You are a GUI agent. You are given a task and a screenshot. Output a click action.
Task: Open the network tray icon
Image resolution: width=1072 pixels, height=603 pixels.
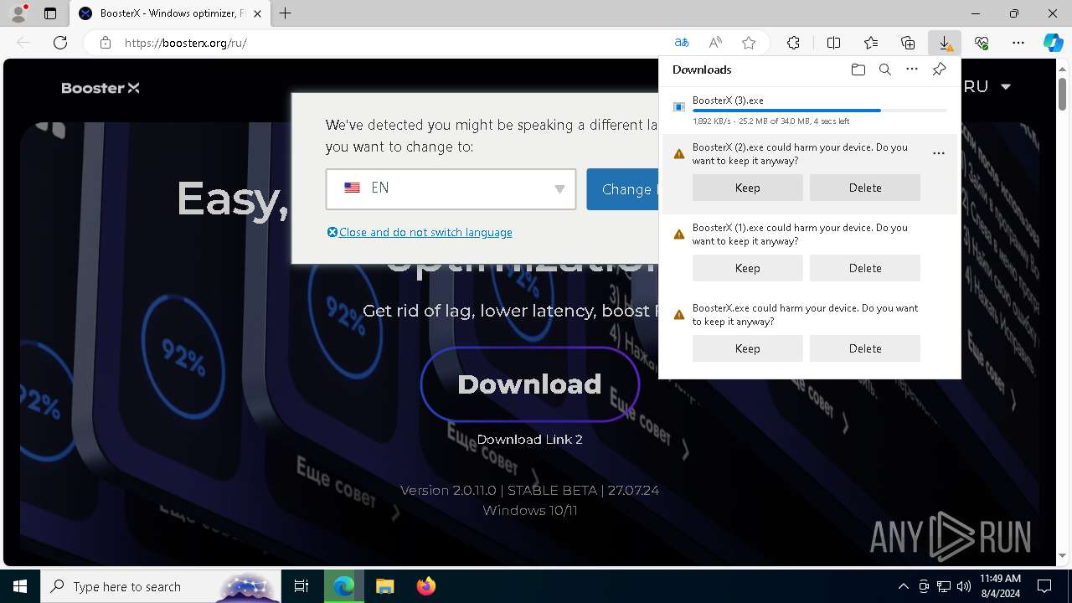[x=943, y=586]
